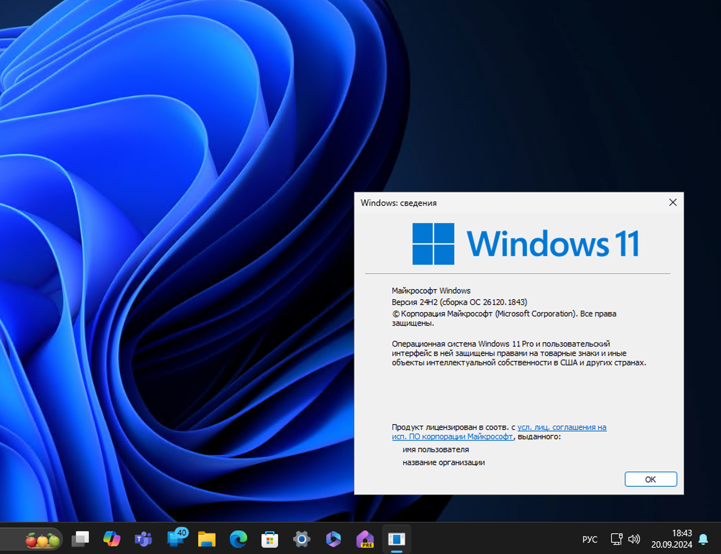Viewport: 721px width, 554px height.
Task: Click OK in the Windows info dialog
Action: [650, 479]
